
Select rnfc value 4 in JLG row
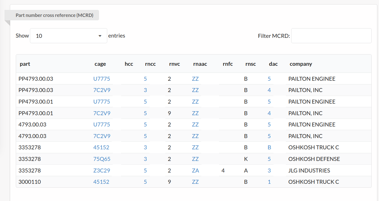click(x=223, y=171)
